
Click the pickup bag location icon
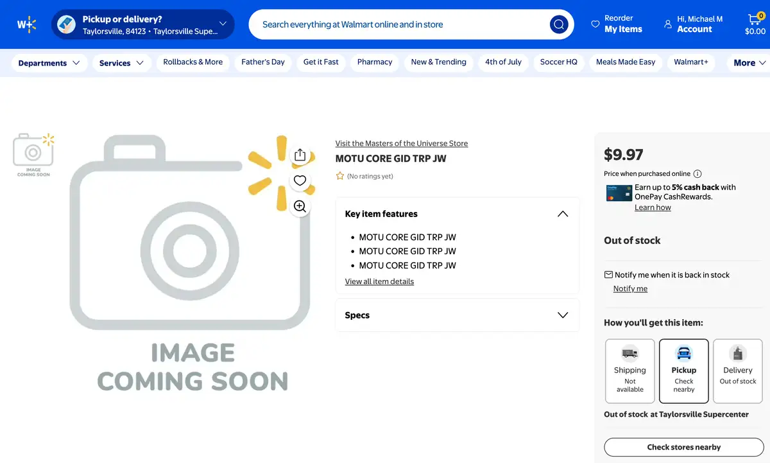(x=66, y=24)
